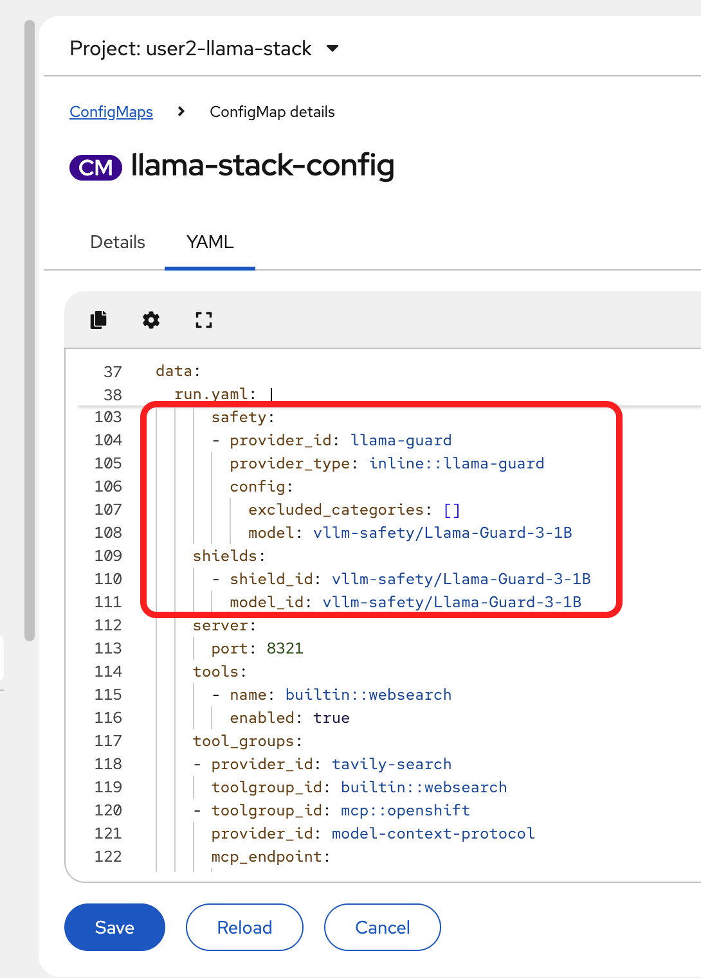701x978 pixels.
Task: Place cursor on port 8321 line
Action: tap(285, 648)
